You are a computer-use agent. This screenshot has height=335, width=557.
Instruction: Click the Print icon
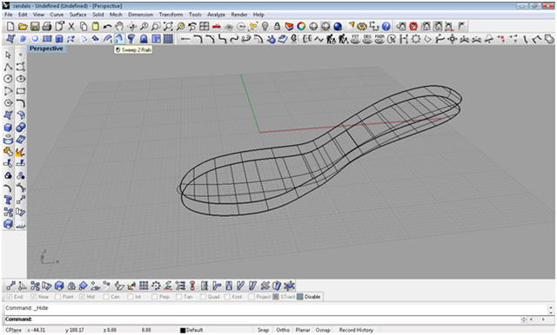click(x=47, y=27)
